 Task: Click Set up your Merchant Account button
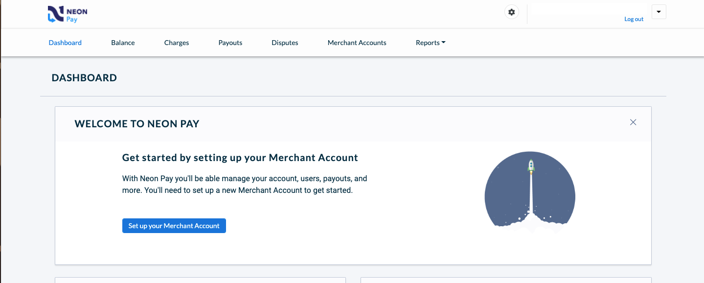click(x=174, y=226)
